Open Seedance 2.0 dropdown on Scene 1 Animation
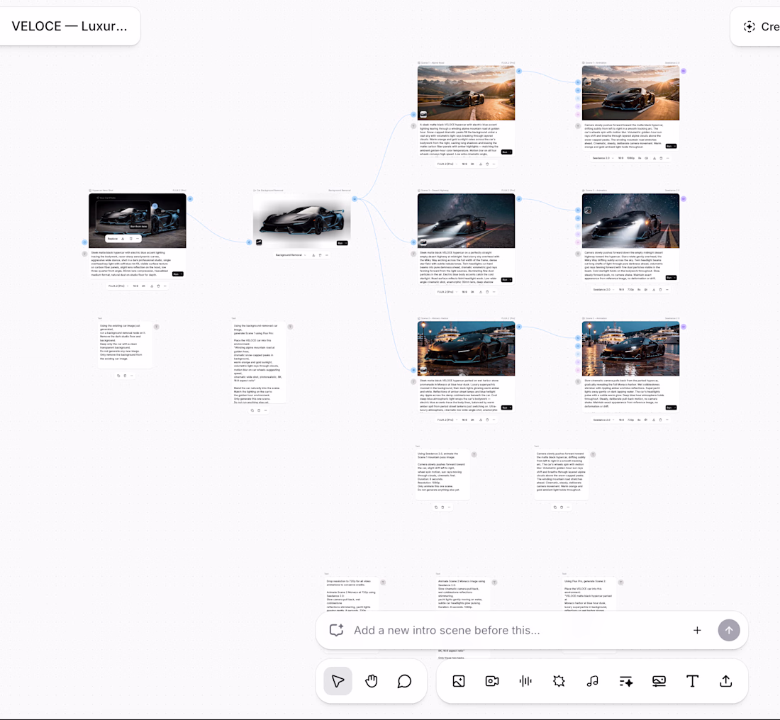 coord(603,158)
